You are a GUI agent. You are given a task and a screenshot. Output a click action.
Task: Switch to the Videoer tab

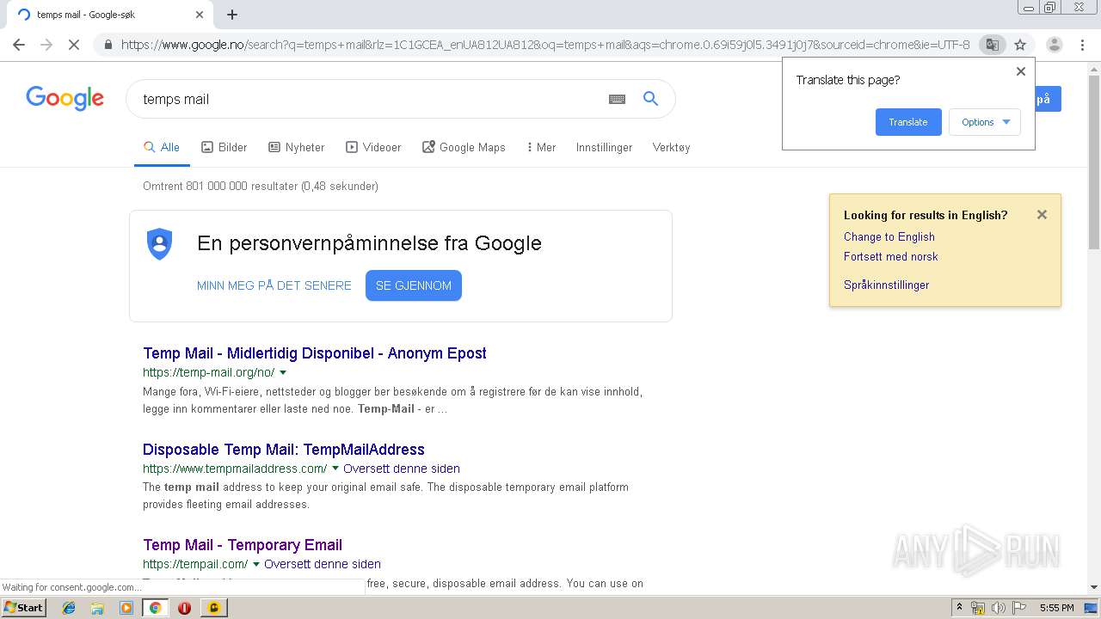373,147
